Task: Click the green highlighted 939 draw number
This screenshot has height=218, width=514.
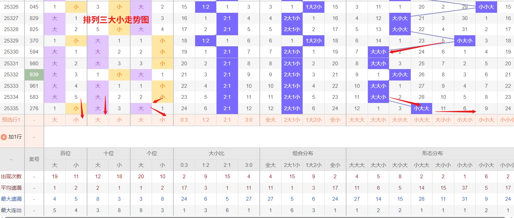Action: (34, 75)
